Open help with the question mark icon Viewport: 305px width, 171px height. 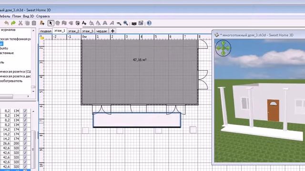tap(149, 23)
